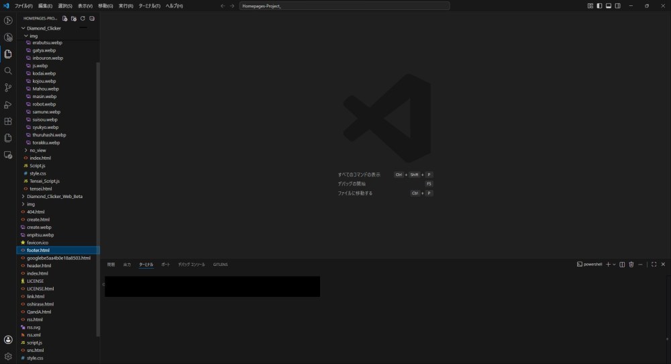This screenshot has width=671, height=364.
Task: Select the ターミナル panel tab
Action: click(146, 265)
